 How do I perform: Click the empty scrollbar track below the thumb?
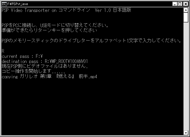186,76
